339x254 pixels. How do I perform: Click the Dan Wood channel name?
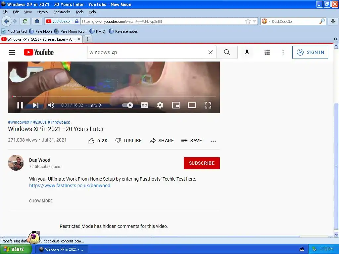click(40, 160)
